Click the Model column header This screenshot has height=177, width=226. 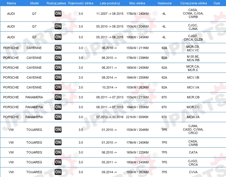34,3
